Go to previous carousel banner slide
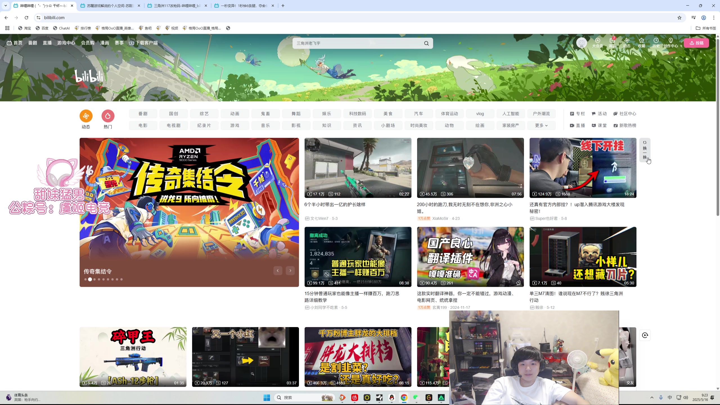 coord(278,271)
